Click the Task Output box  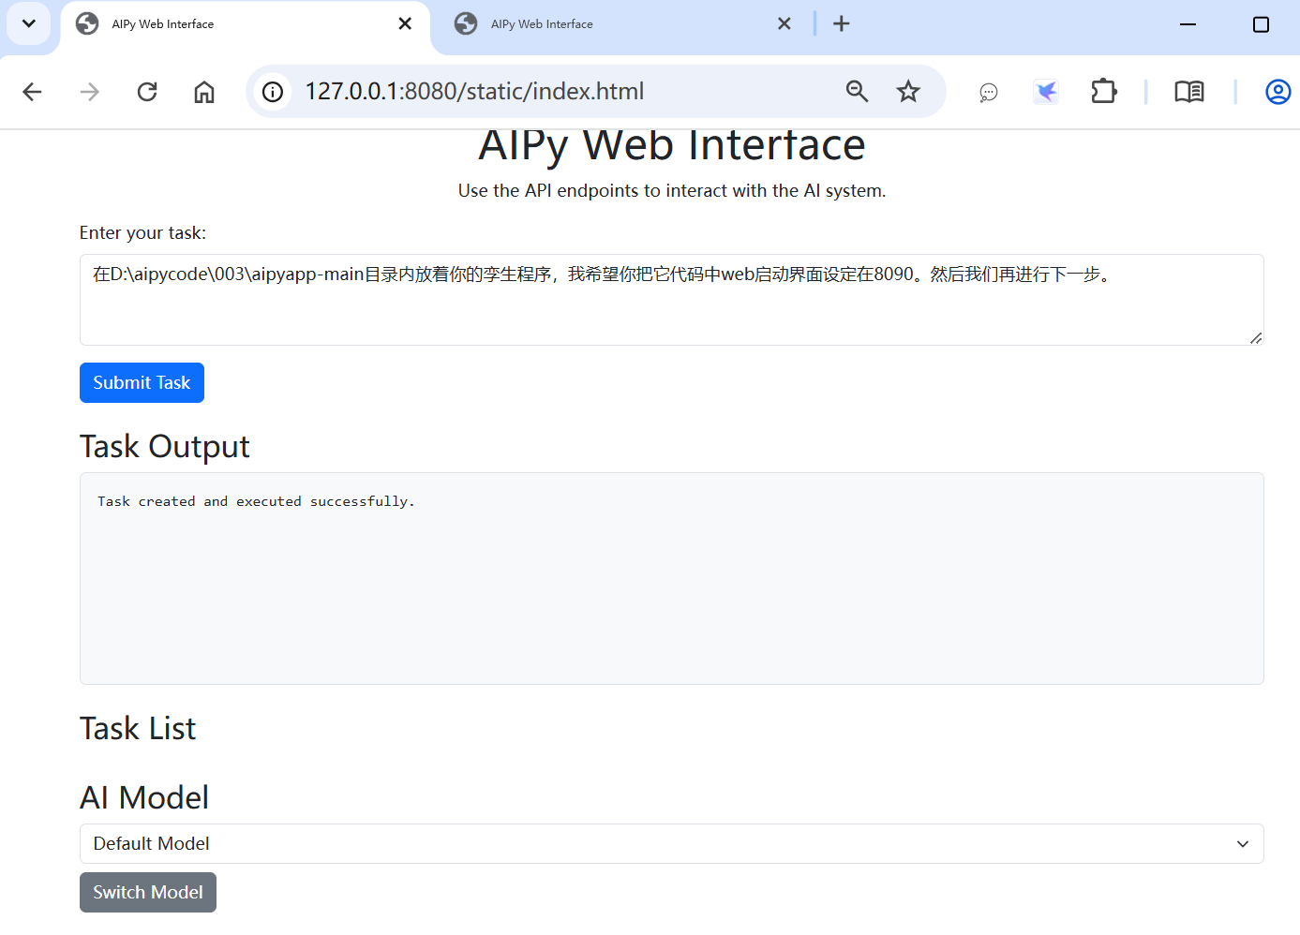coord(671,578)
